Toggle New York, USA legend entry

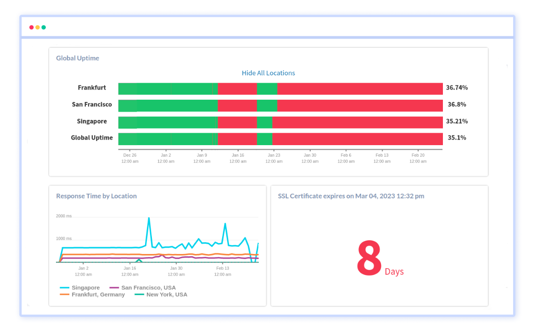point(161,294)
